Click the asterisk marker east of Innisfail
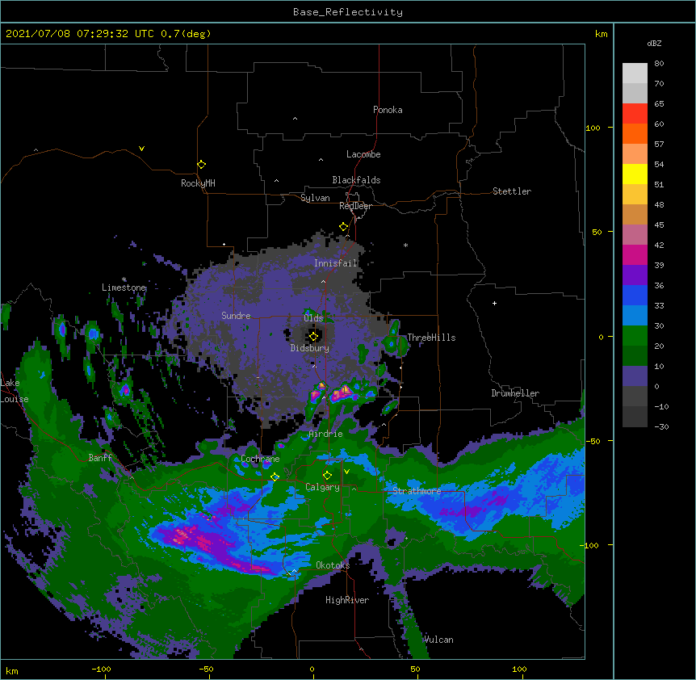The height and width of the screenshot is (680, 696). [x=405, y=245]
